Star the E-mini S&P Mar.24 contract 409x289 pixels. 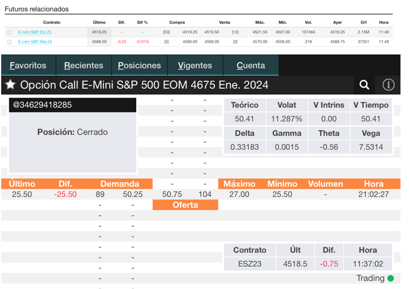(9, 42)
